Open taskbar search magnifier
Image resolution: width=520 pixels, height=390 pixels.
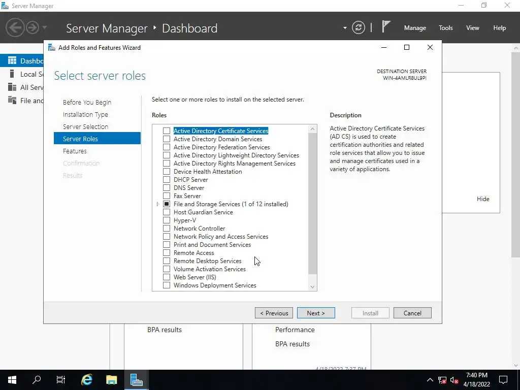coord(37,380)
